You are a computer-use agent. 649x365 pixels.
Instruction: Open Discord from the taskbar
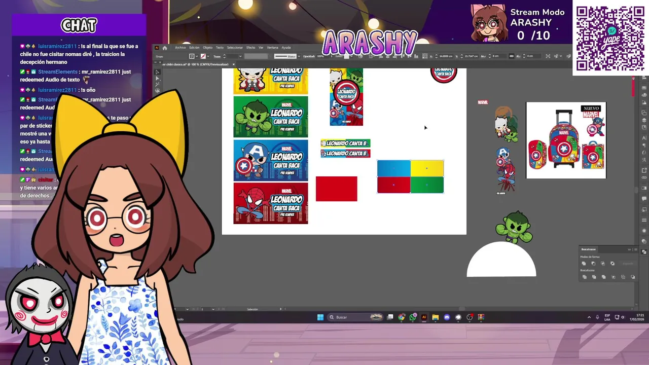point(447,317)
